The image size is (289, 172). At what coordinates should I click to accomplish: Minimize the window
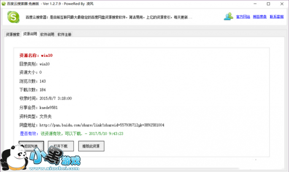(255, 4)
